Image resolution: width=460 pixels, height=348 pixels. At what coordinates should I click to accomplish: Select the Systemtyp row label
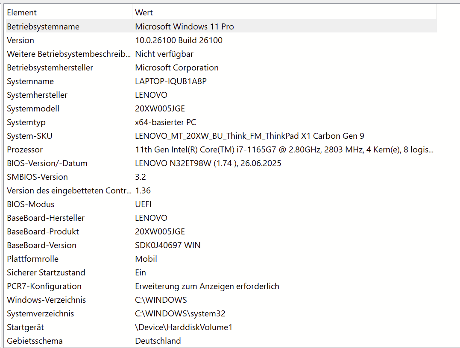click(26, 122)
